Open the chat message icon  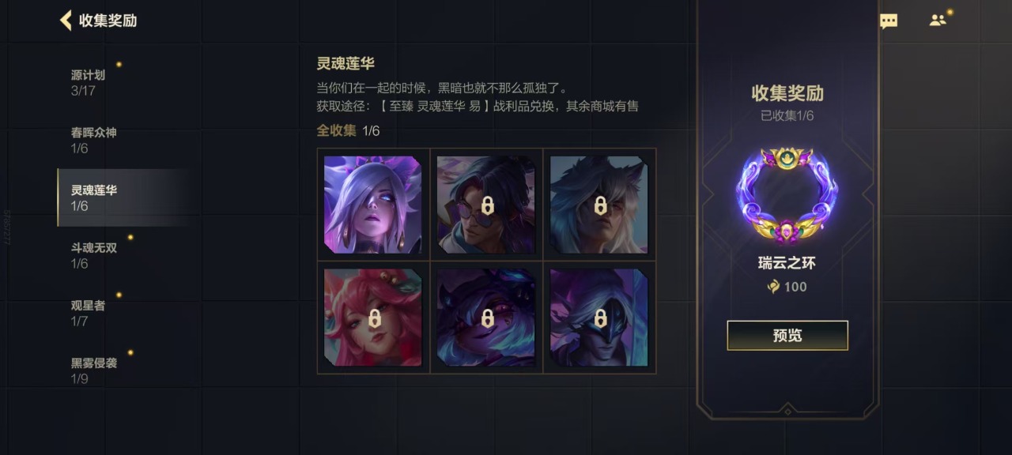889,21
